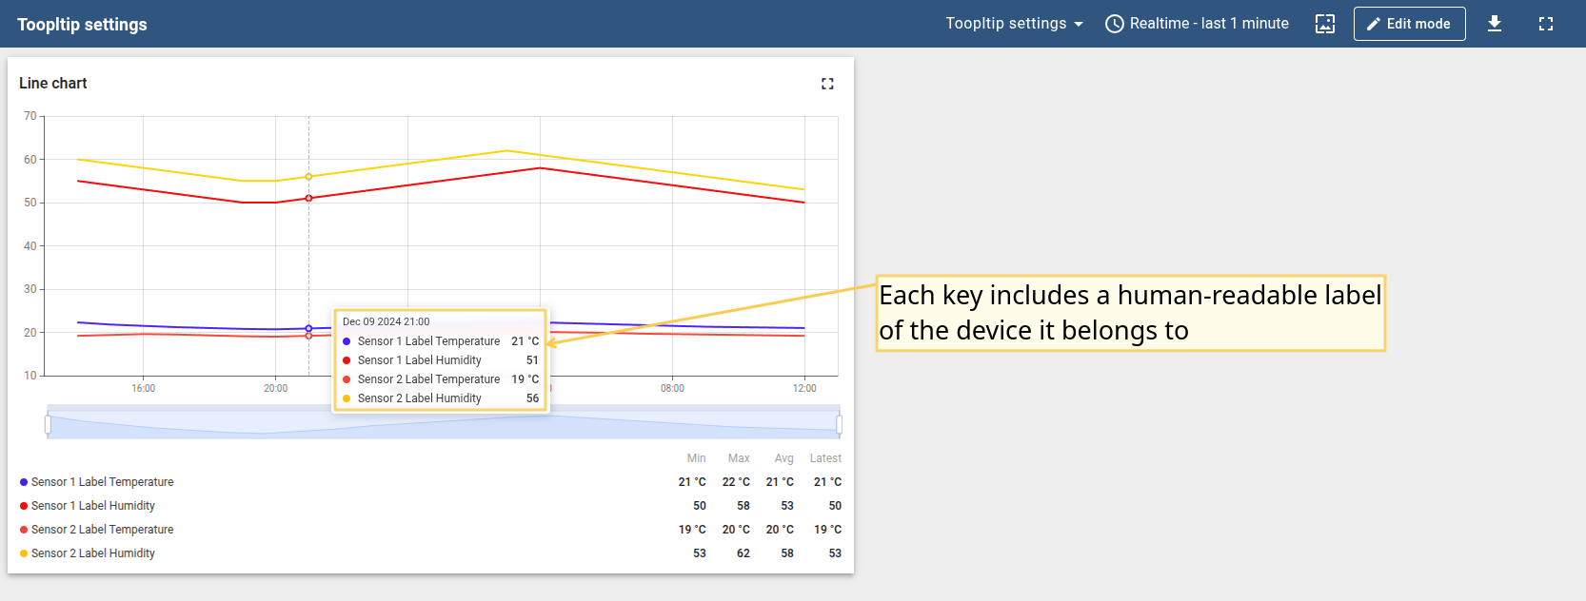1586x601 pixels.
Task: Click Sensor 2 Humidity data point on chart
Action: tap(308, 177)
